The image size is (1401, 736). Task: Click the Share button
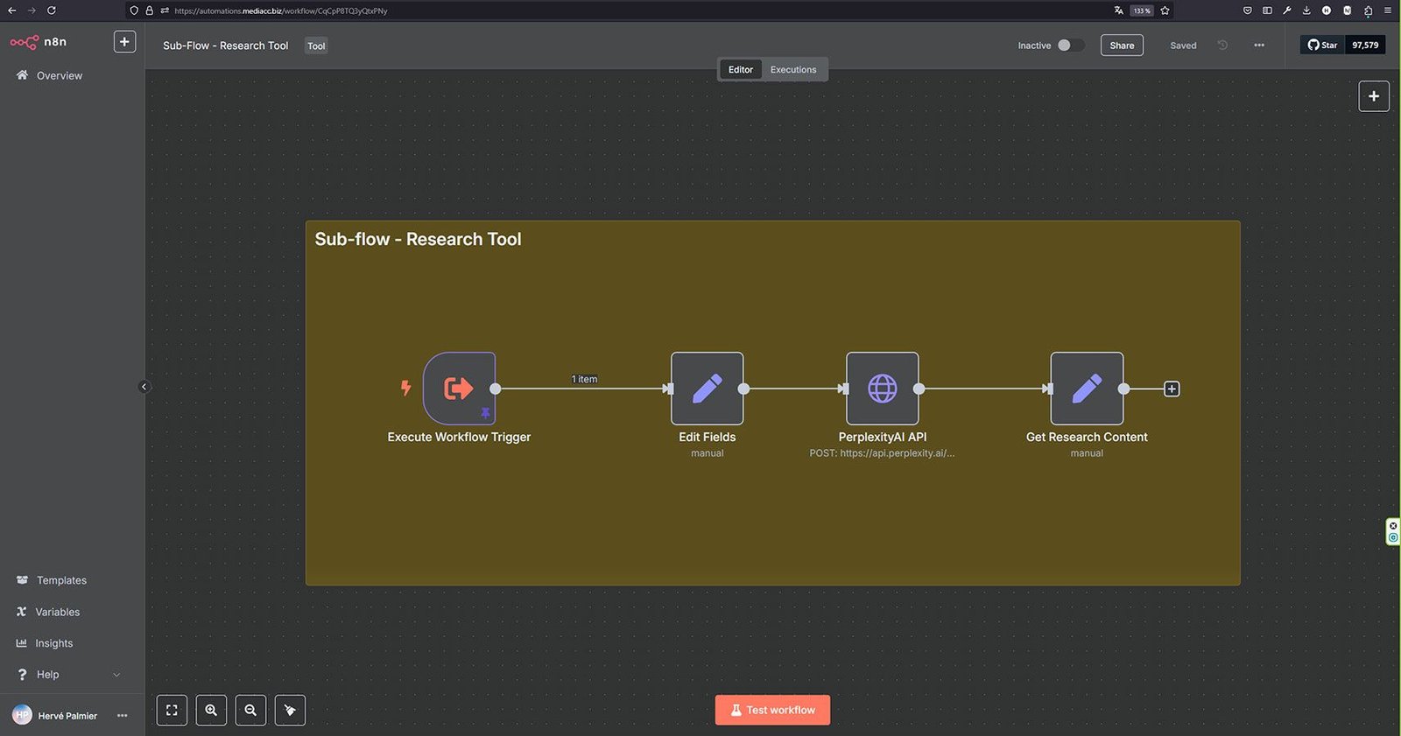[1122, 46]
